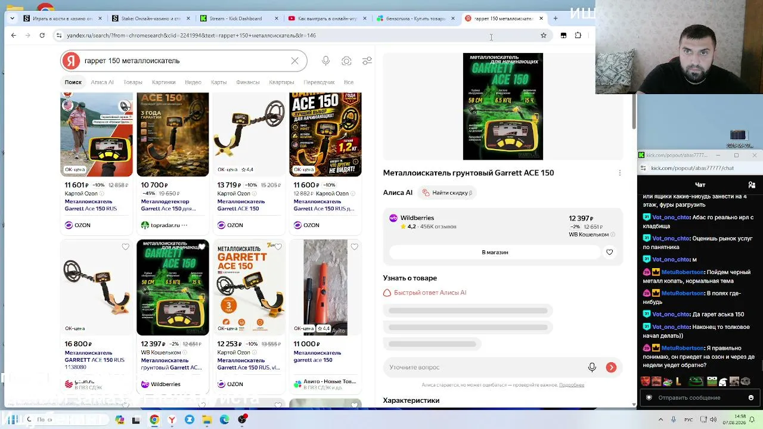Viewport: 763px width, 429px height.
Task: Favorite the 12 397 ₽ WB Кошельком listing
Action: [201, 247]
